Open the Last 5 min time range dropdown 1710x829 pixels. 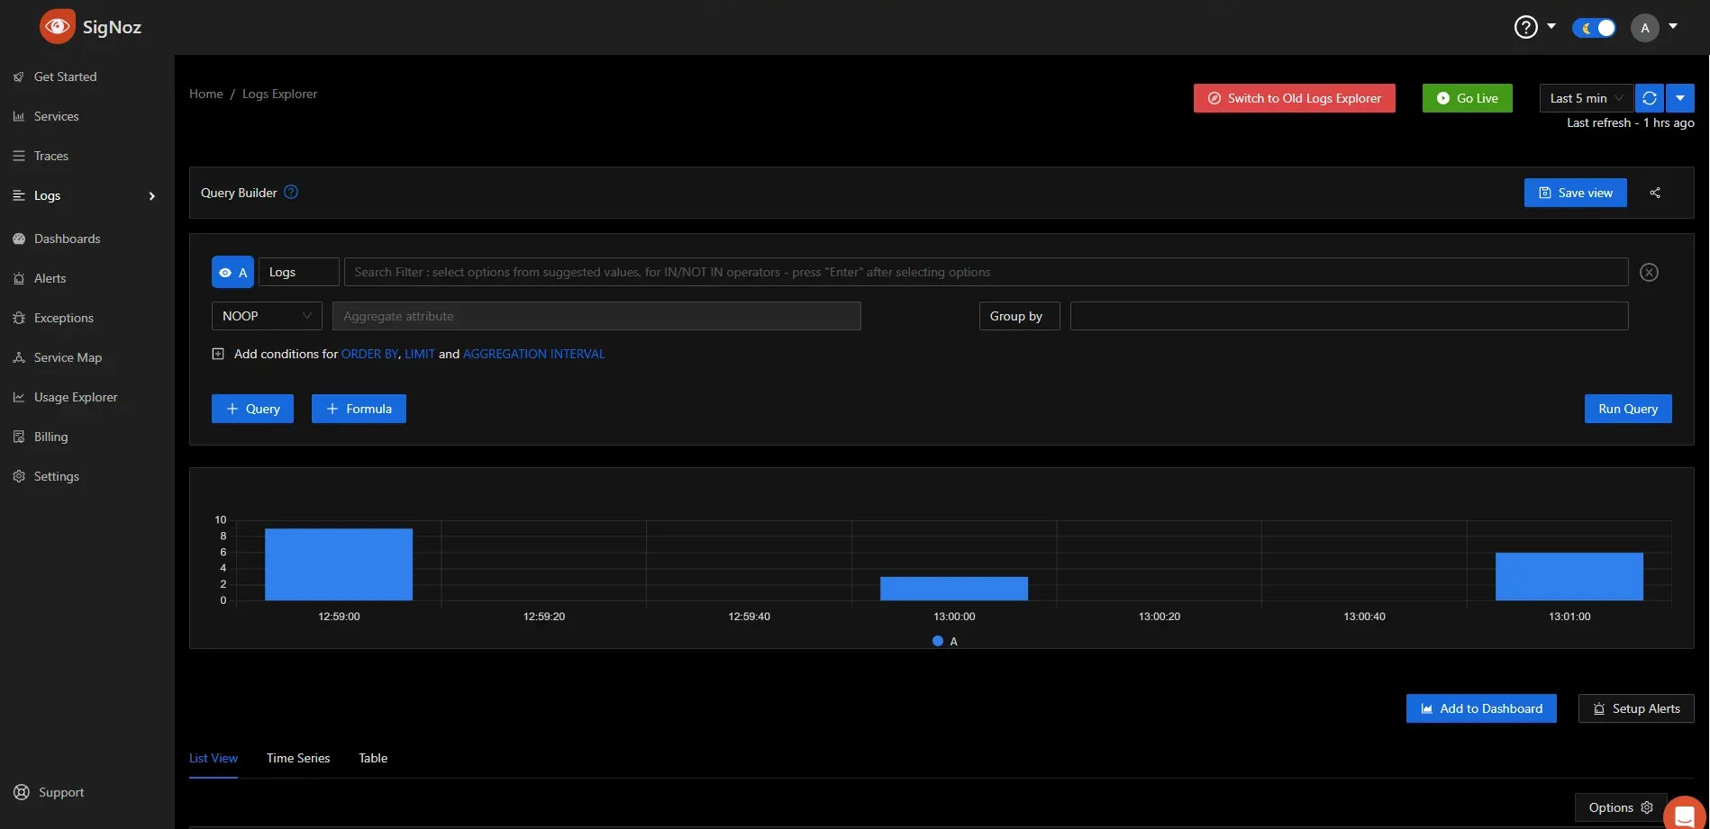click(x=1587, y=98)
